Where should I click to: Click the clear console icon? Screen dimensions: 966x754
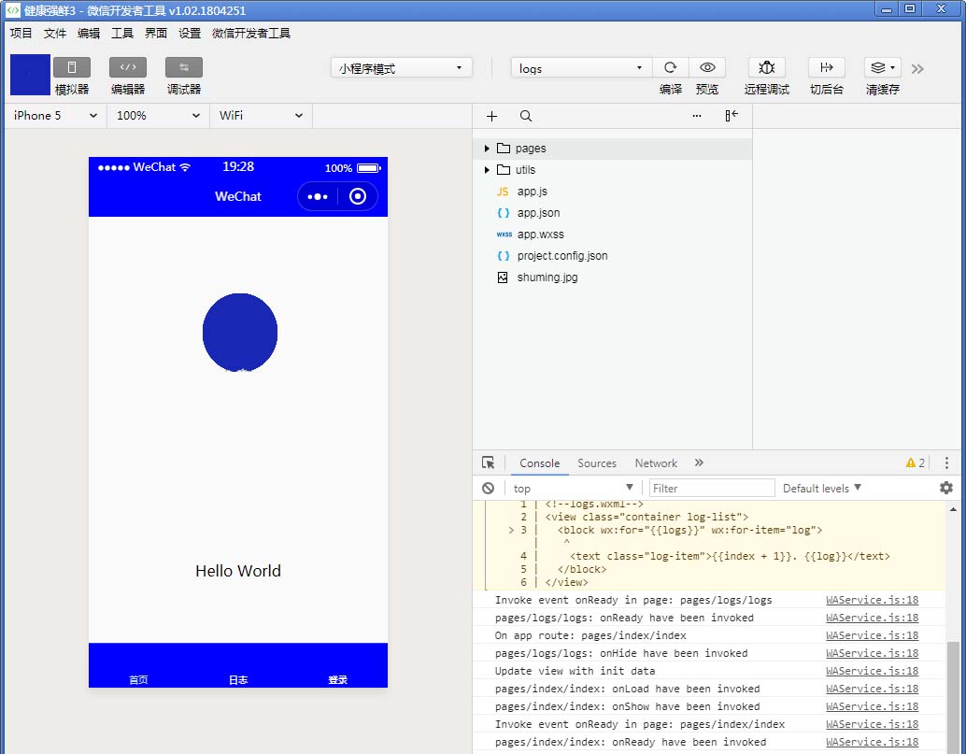(488, 488)
